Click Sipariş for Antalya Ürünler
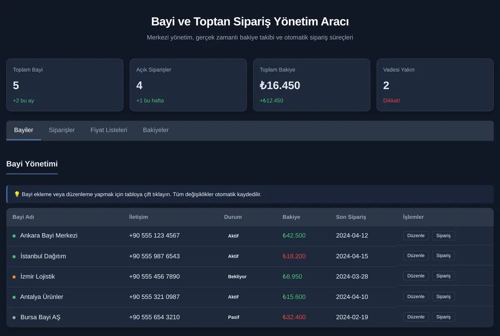The width and height of the screenshot is (500, 336). [443, 296]
